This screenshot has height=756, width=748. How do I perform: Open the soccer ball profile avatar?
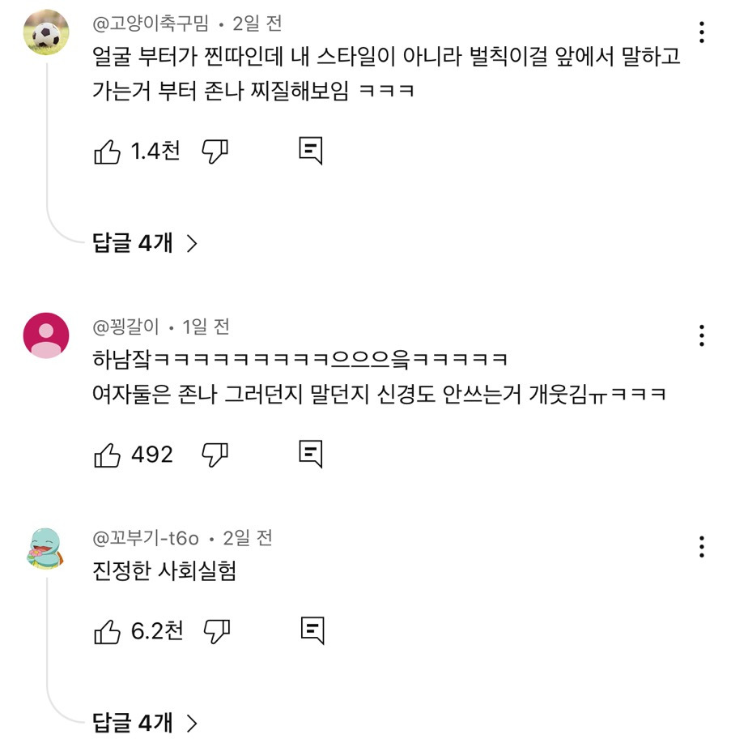[45, 32]
